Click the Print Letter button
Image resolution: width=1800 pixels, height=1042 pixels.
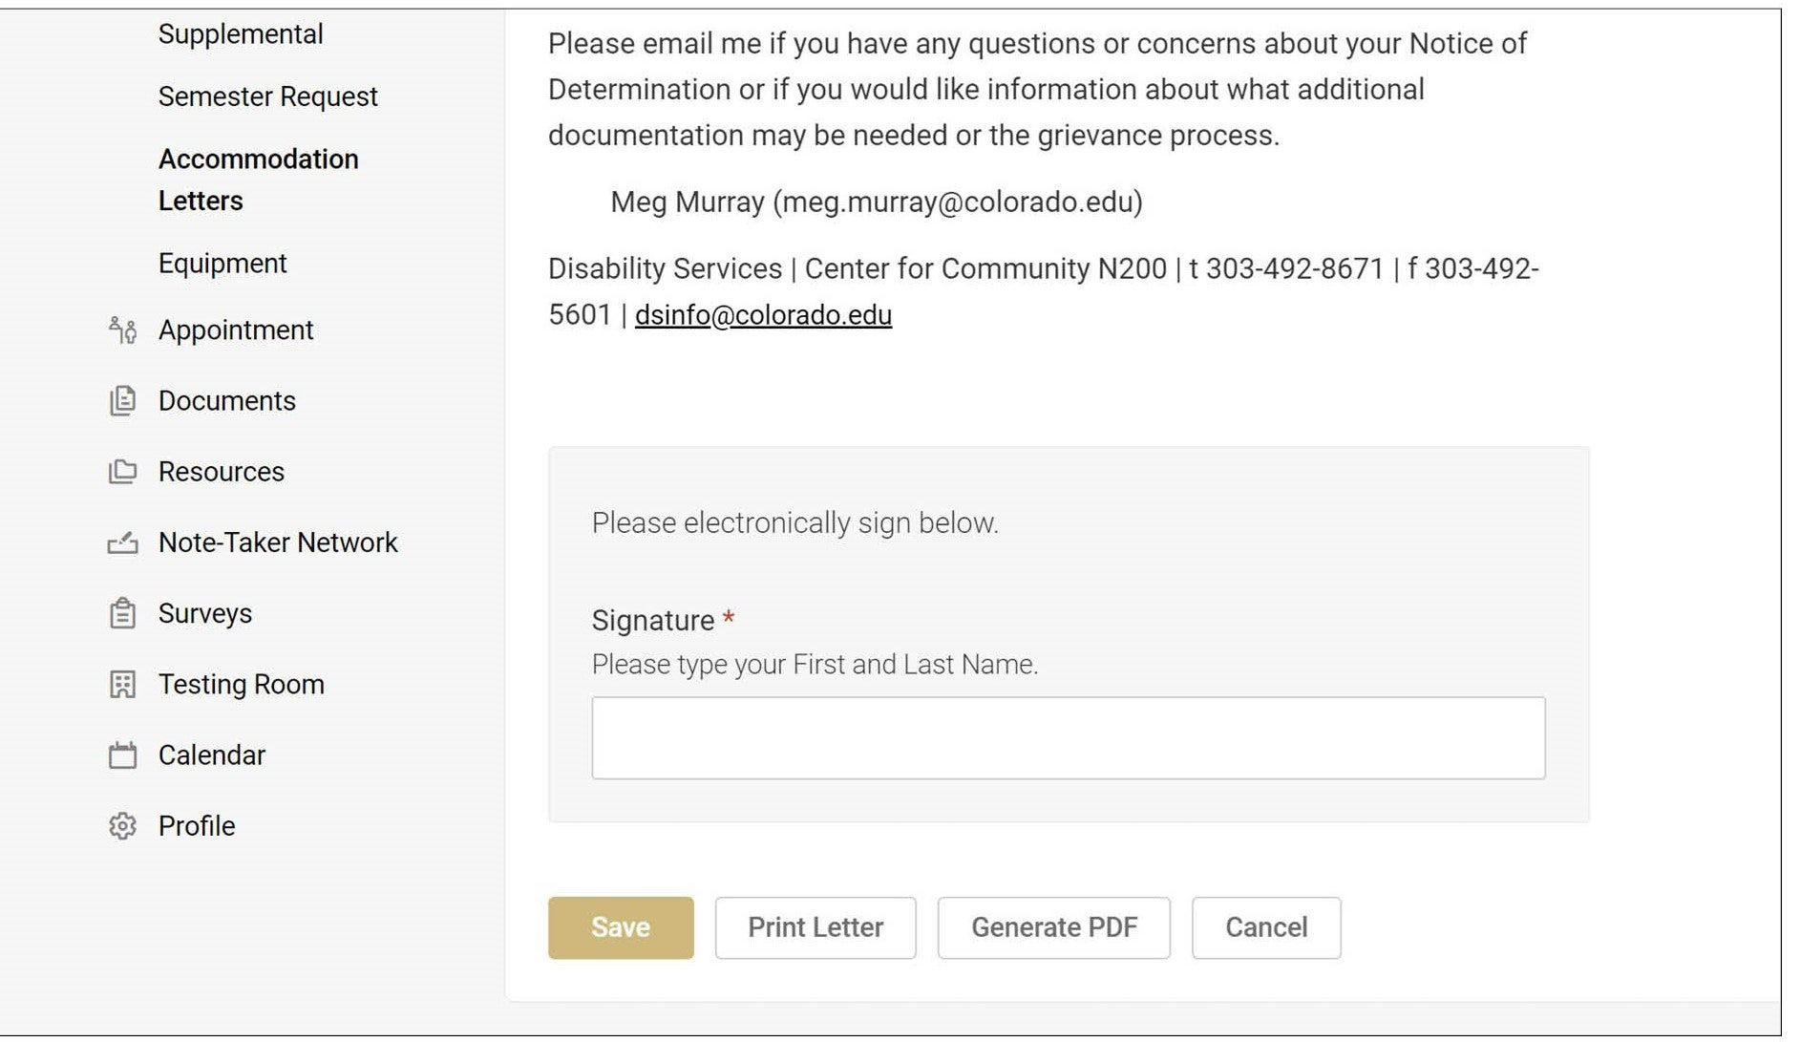(x=815, y=928)
